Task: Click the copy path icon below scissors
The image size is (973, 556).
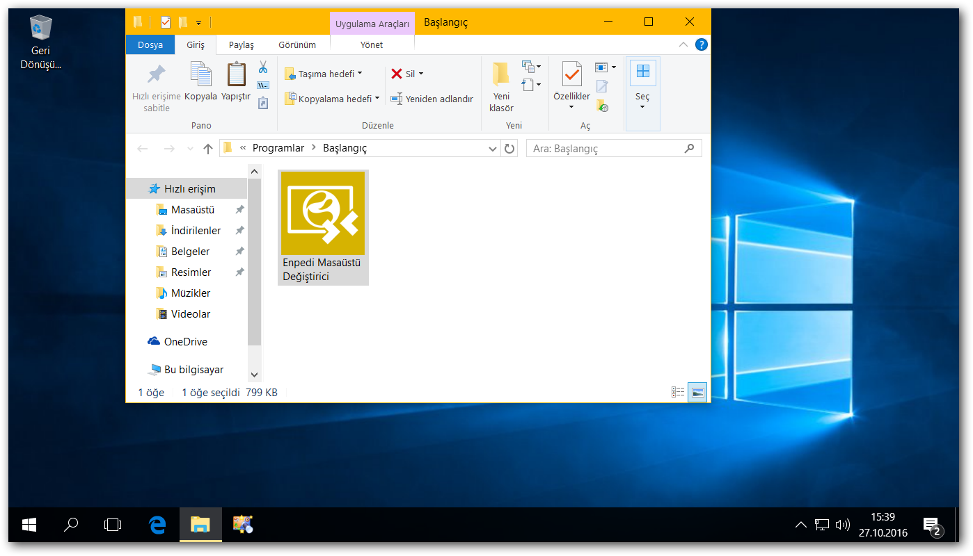Action: click(x=263, y=85)
